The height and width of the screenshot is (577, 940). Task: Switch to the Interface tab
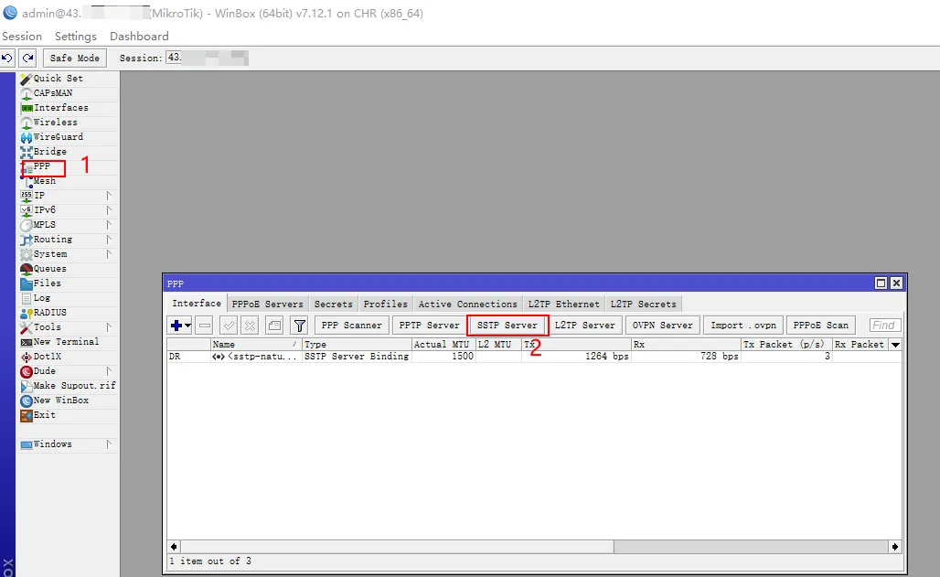[197, 304]
